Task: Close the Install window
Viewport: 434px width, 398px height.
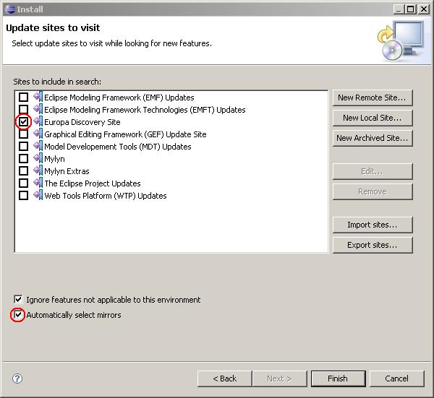Action: (424, 9)
